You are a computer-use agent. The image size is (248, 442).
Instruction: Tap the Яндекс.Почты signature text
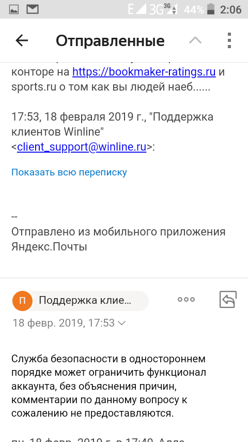click(x=49, y=247)
